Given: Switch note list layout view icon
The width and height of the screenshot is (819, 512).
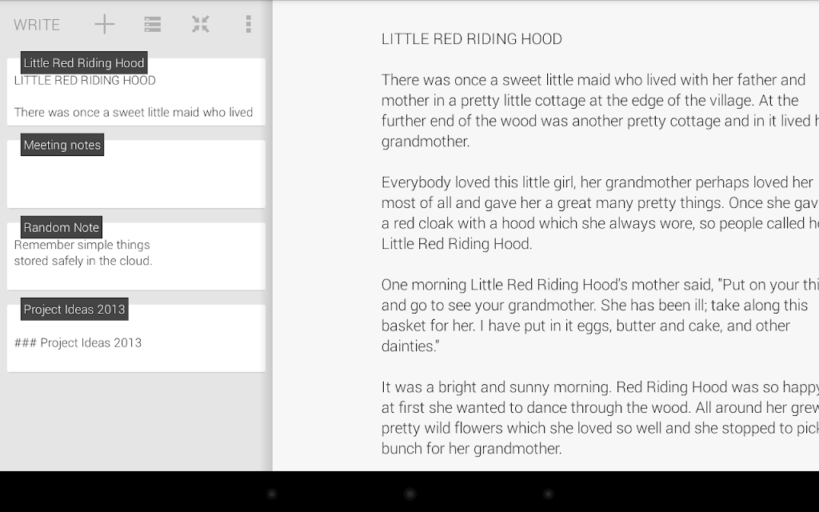Looking at the screenshot, I should point(153,24).
